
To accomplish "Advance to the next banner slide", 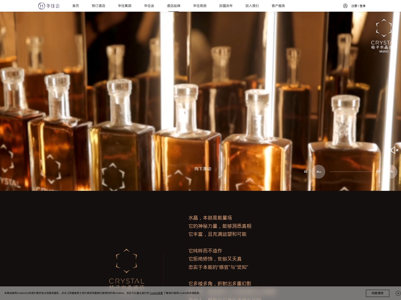I will [x=391, y=172].
